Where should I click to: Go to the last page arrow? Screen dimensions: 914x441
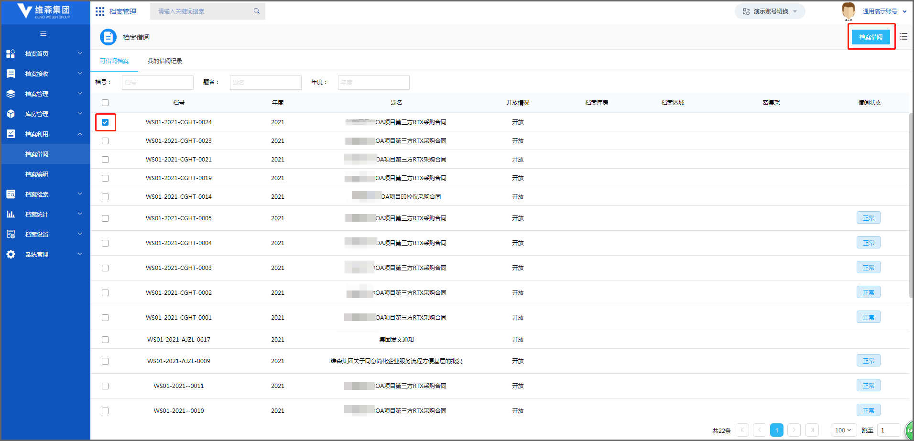(812, 430)
